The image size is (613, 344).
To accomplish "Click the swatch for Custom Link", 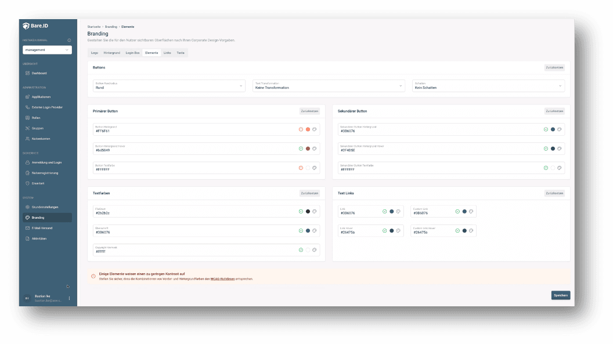I will (x=464, y=211).
